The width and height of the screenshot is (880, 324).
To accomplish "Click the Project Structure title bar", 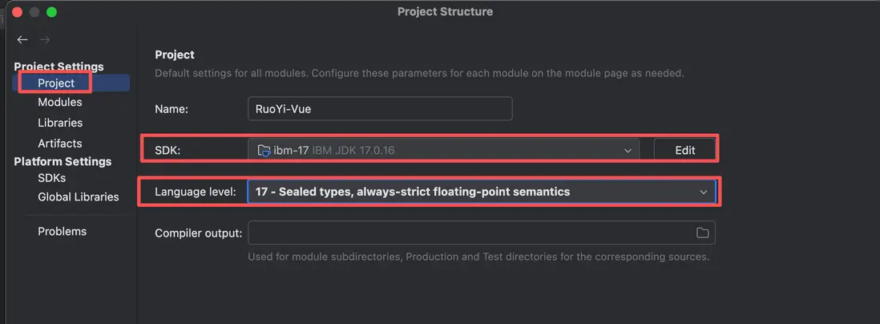I will pyautogui.click(x=445, y=11).
